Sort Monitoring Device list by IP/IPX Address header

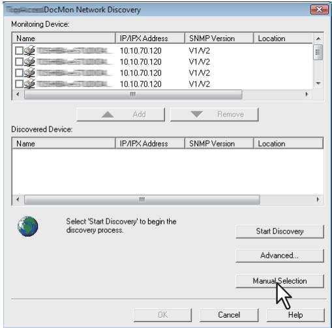[150, 38]
